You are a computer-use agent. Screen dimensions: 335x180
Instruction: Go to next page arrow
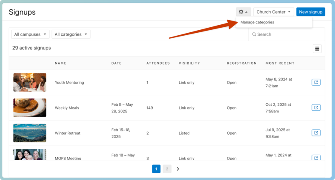(x=178, y=169)
